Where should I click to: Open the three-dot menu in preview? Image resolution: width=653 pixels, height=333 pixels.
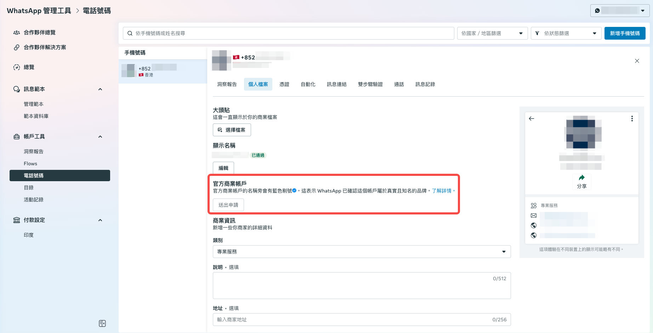click(x=632, y=119)
